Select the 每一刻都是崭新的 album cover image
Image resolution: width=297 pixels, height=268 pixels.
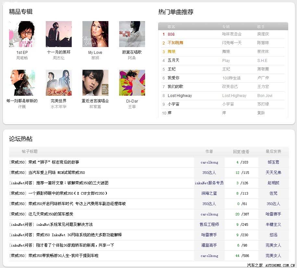pos(22,83)
